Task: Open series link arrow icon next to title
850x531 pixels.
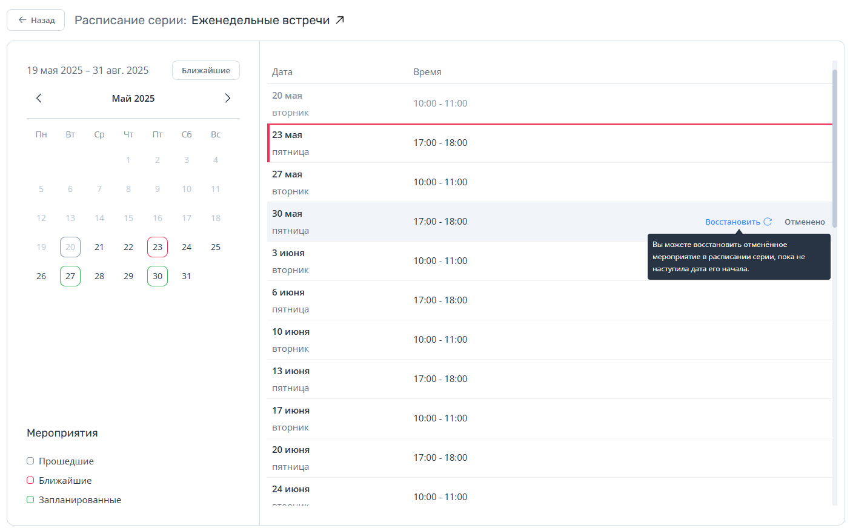Action: (340, 20)
